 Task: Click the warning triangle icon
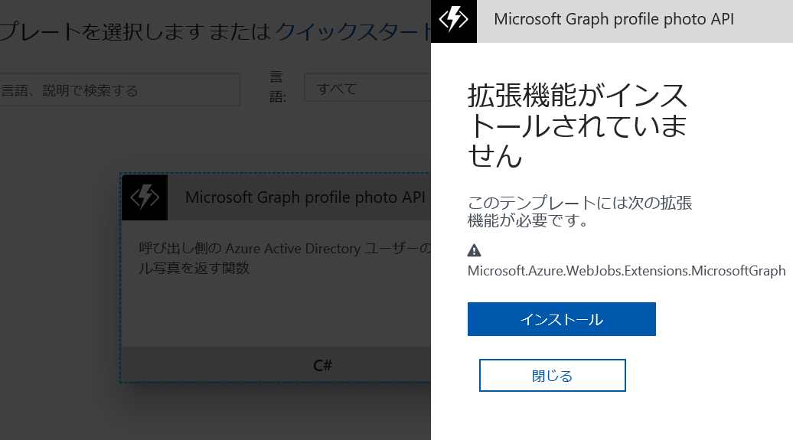[x=474, y=250]
